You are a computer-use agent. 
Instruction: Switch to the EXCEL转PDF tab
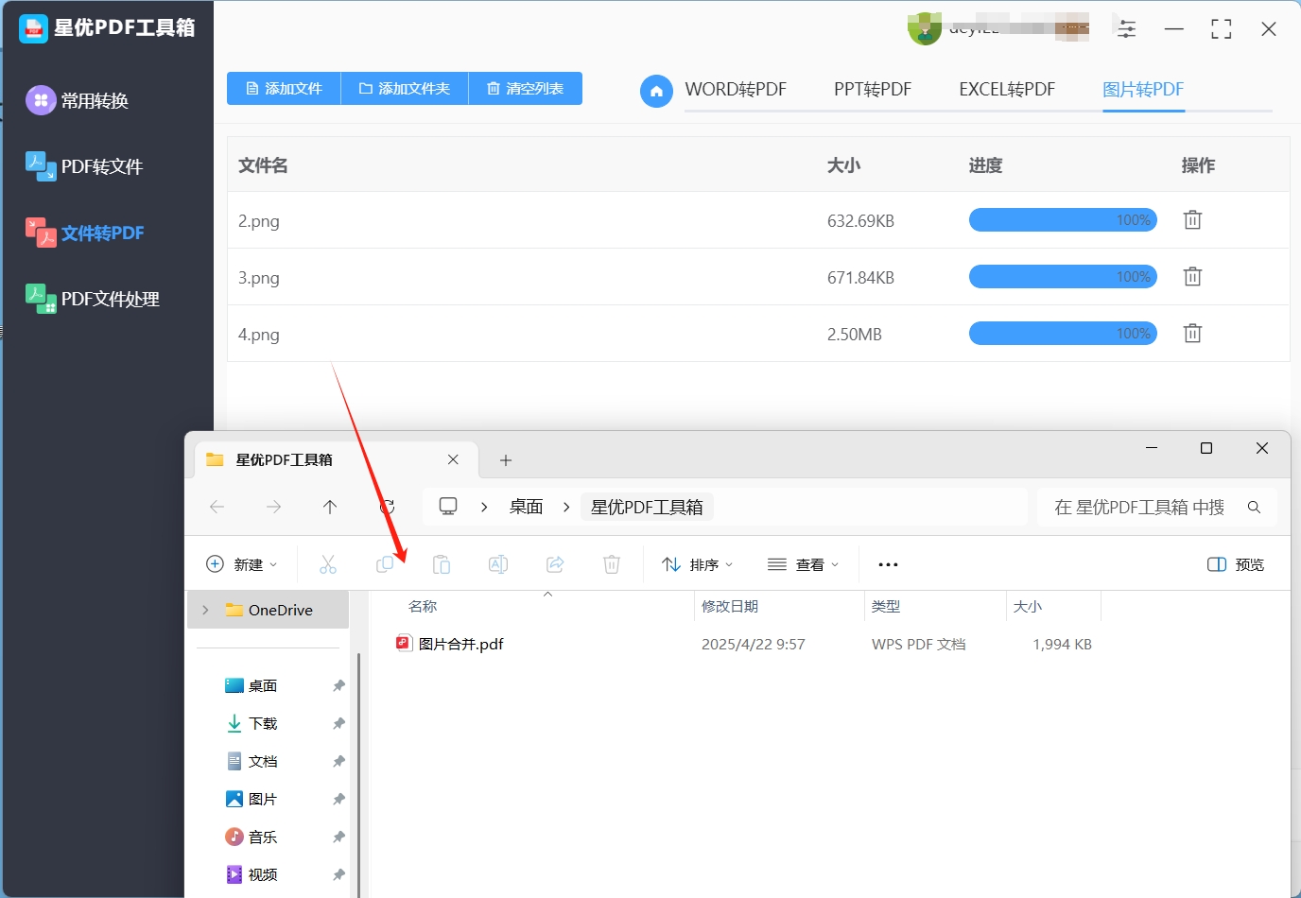click(x=1007, y=90)
